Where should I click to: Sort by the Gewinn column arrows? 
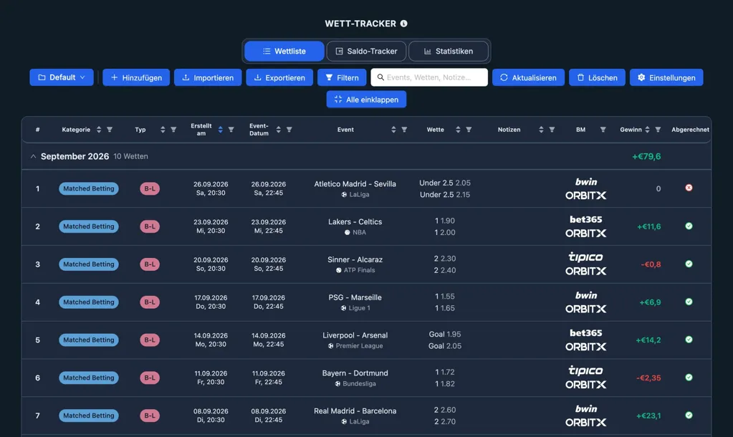click(x=647, y=130)
